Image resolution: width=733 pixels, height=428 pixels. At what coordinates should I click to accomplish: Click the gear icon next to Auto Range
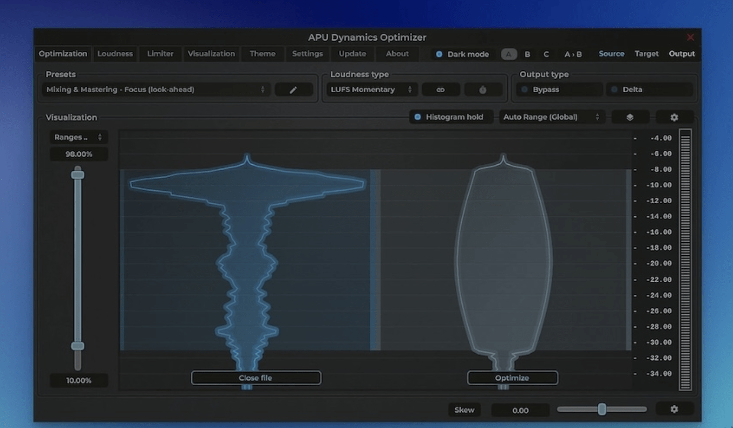673,116
